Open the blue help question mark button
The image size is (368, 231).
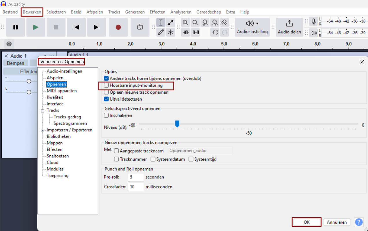[359, 222]
